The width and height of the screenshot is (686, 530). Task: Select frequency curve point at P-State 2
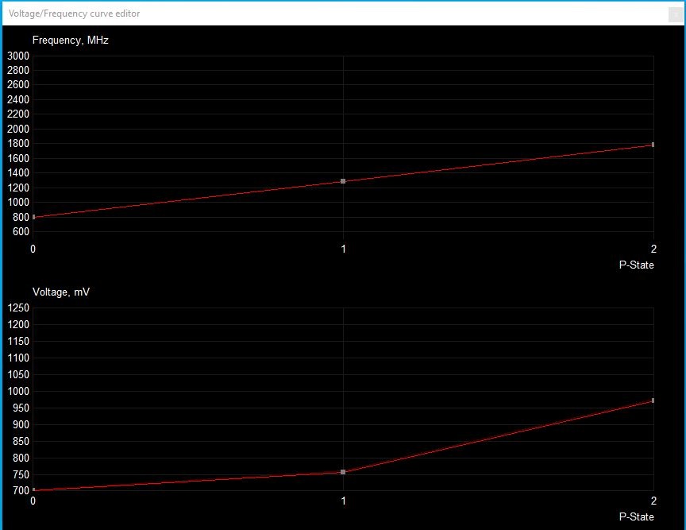coord(653,145)
